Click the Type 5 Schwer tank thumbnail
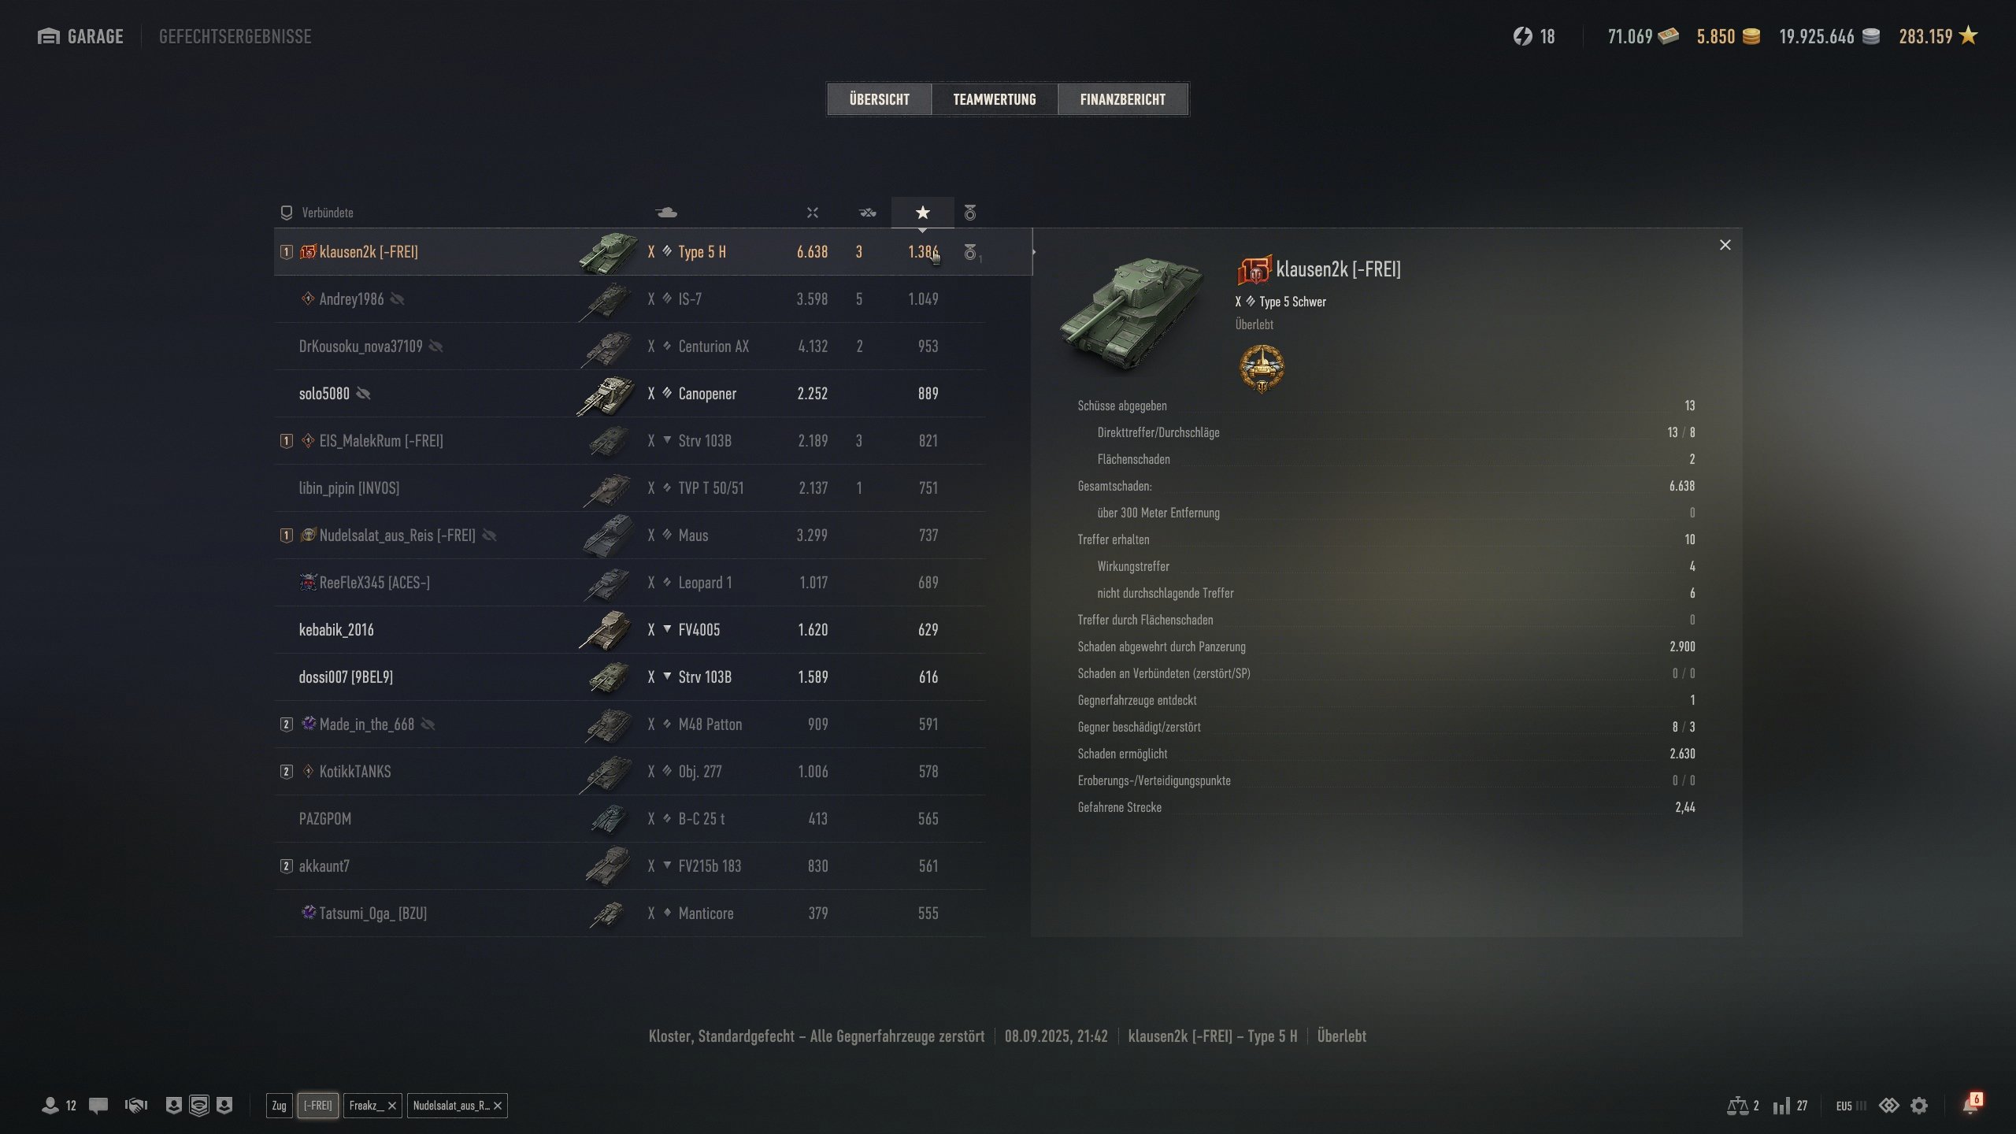The image size is (2016, 1134). point(1133,313)
